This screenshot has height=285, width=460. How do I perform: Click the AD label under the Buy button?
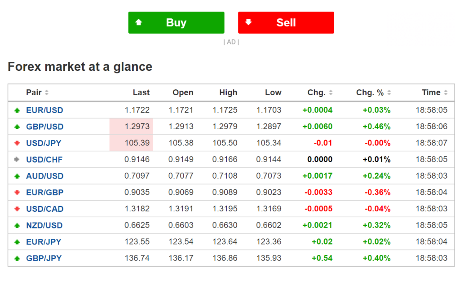point(231,42)
